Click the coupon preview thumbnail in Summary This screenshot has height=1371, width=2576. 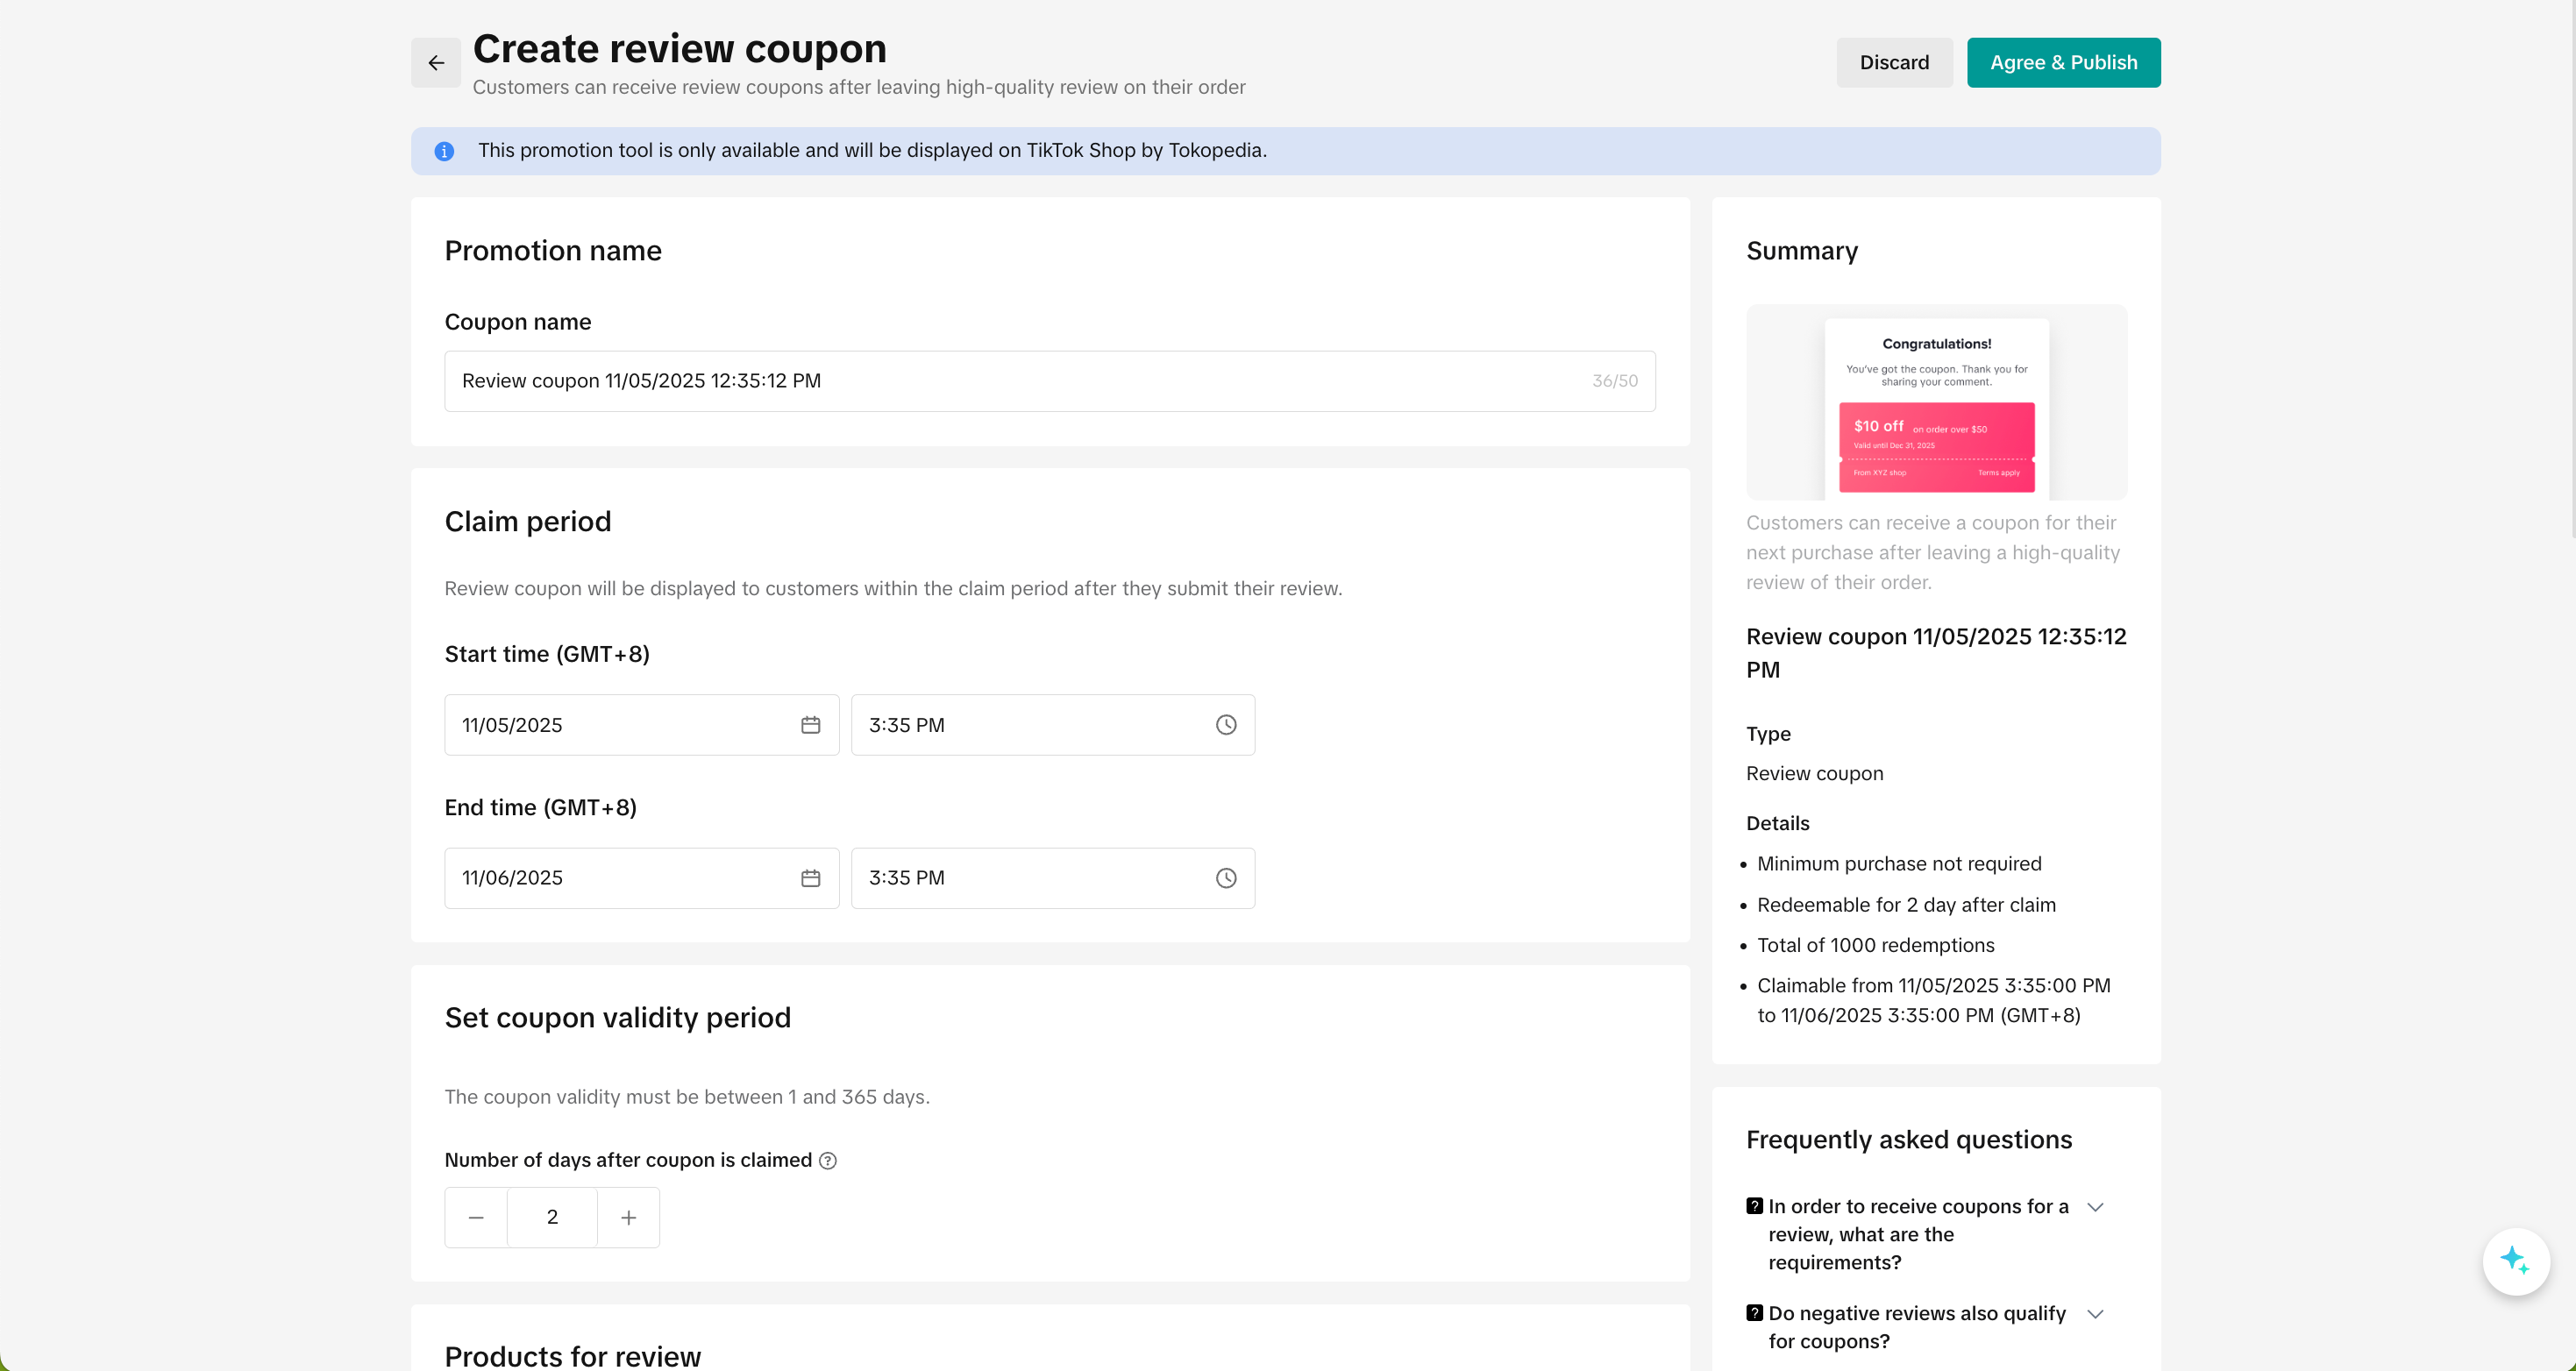(x=1936, y=403)
